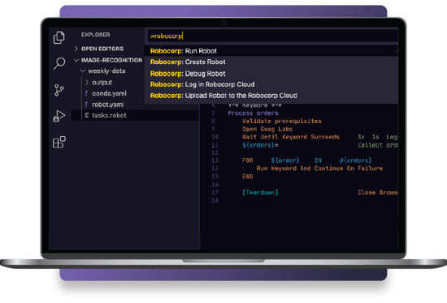Collapse the IMAGE-RECOGNITION folder section
This screenshot has height=303, width=447.
[76, 60]
